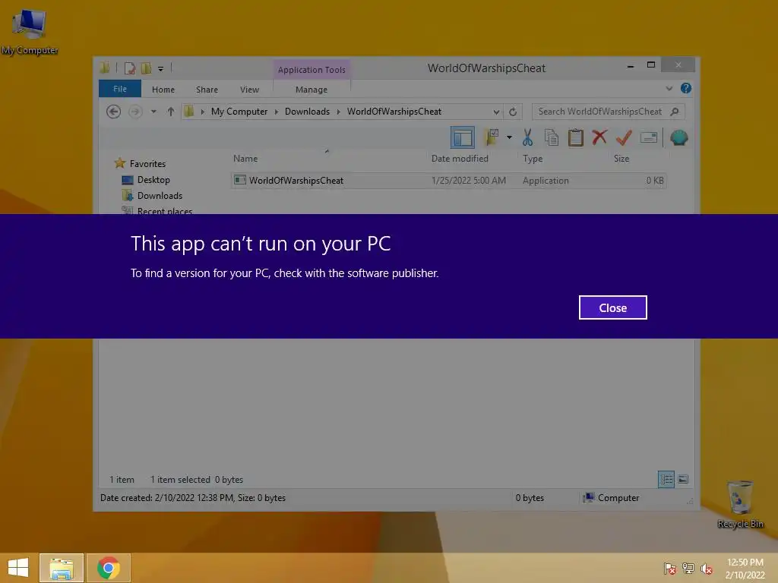Open the address bar history dropdown
778x583 pixels.
(x=495, y=112)
